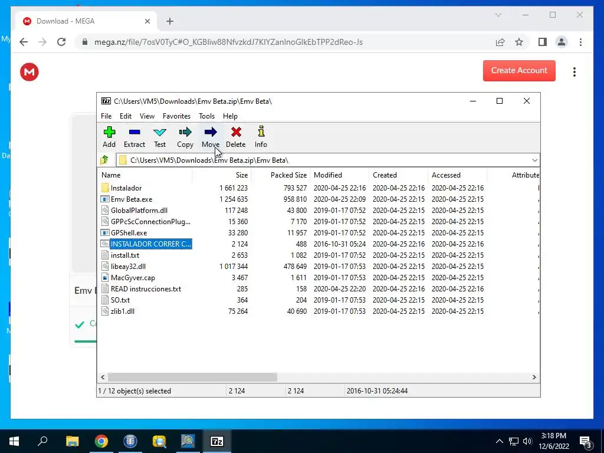
Task: Click the horizontal scrollbar thumb in 7-Zip
Action: [x=192, y=377]
